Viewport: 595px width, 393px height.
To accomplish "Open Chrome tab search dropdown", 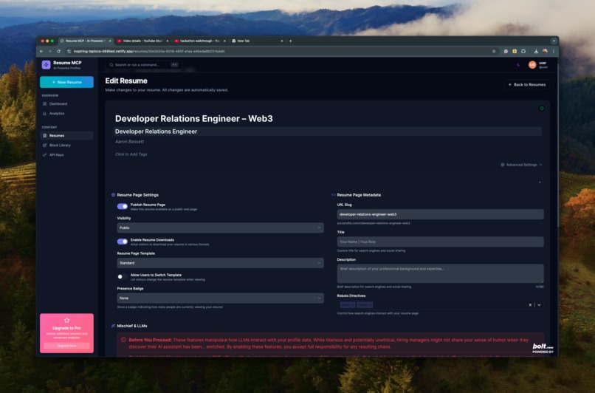I will click(554, 41).
